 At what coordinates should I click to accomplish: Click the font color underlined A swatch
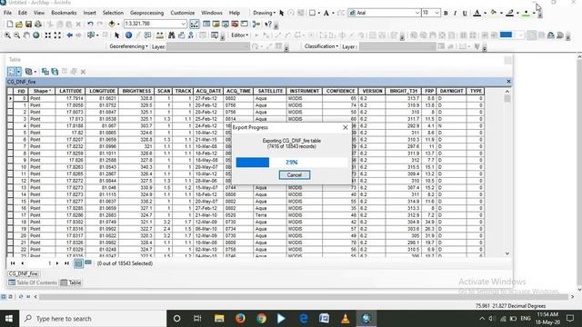477,13
